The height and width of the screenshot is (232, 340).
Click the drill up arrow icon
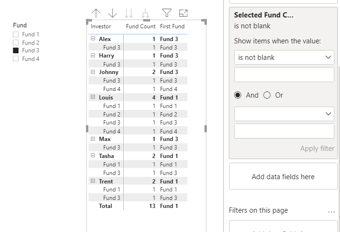pyautogui.click(x=96, y=13)
